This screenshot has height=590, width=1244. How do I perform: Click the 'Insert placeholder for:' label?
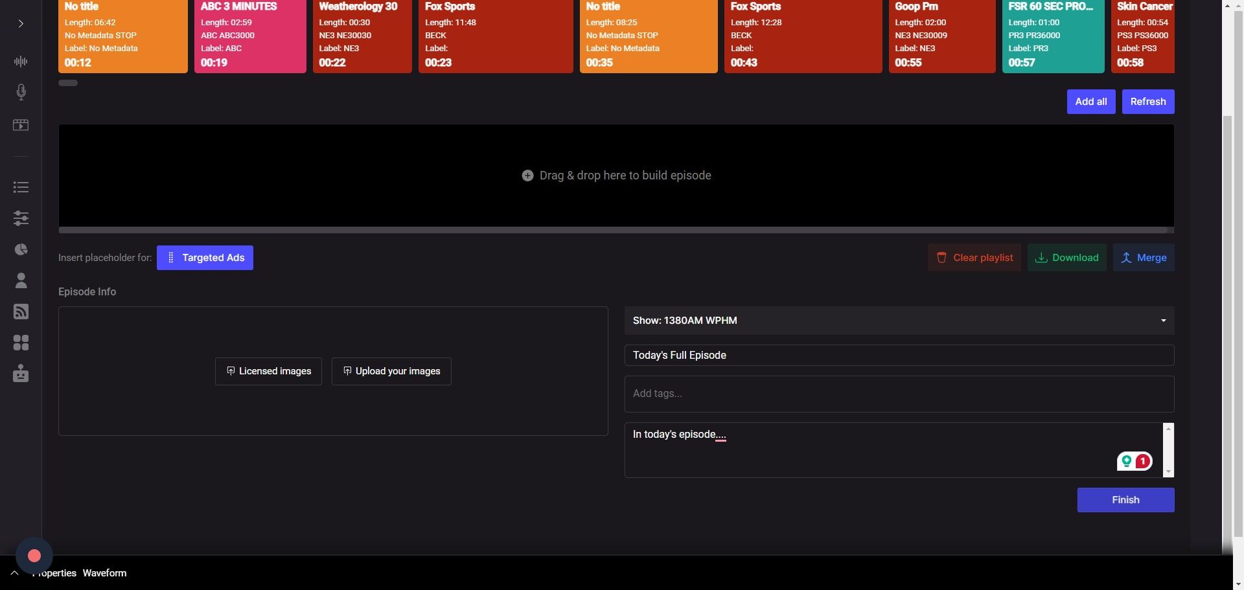[105, 258]
